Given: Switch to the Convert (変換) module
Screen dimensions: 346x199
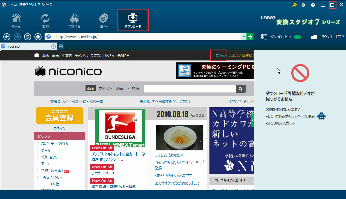Looking at the screenshot, I should coord(45,20).
